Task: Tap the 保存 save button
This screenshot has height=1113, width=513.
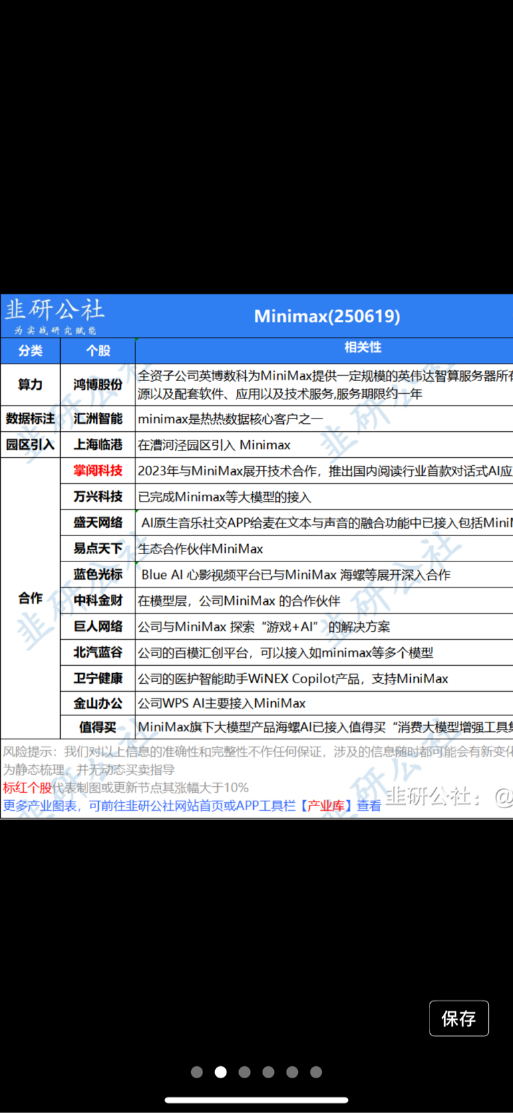Action: tap(459, 1018)
